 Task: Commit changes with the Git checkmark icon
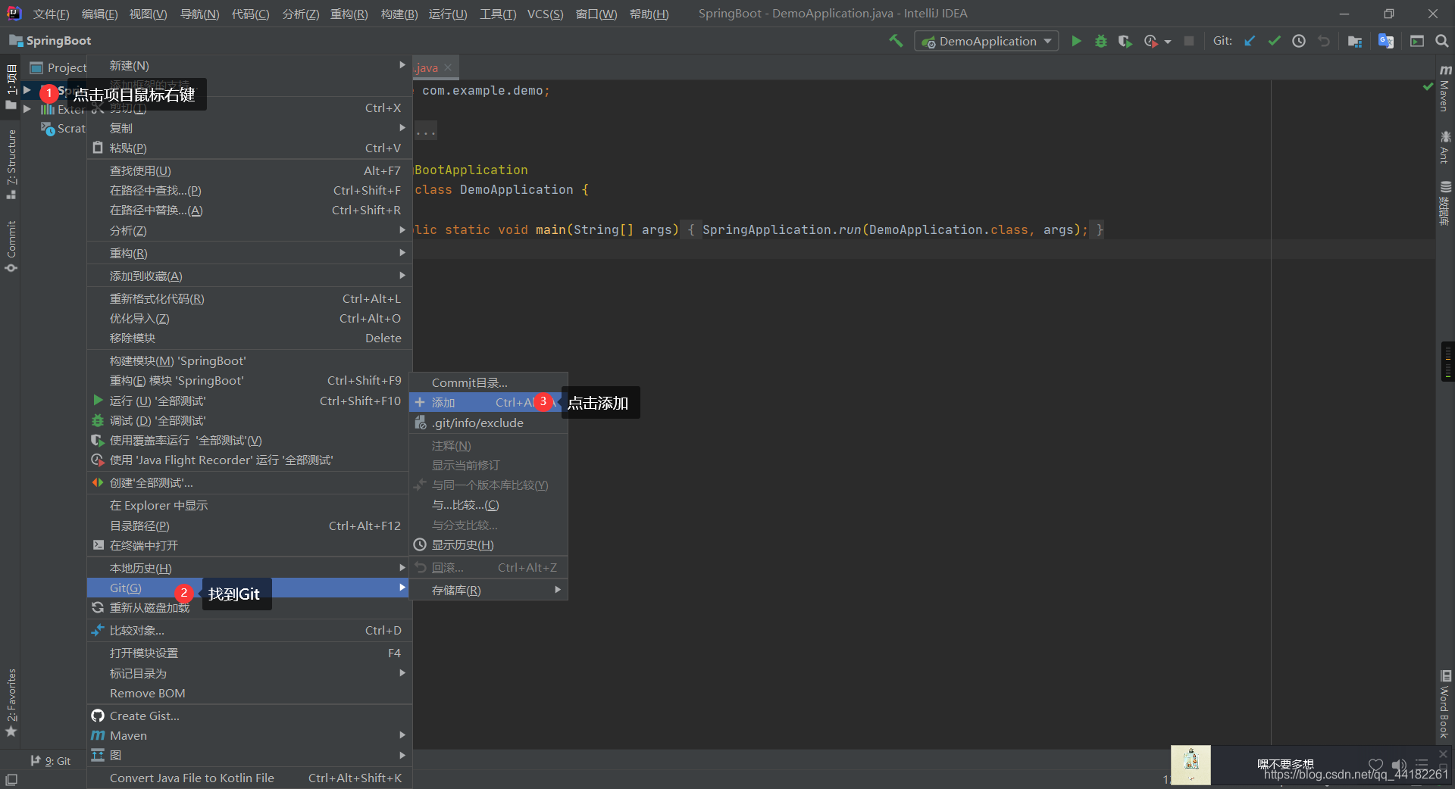[1274, 41]
